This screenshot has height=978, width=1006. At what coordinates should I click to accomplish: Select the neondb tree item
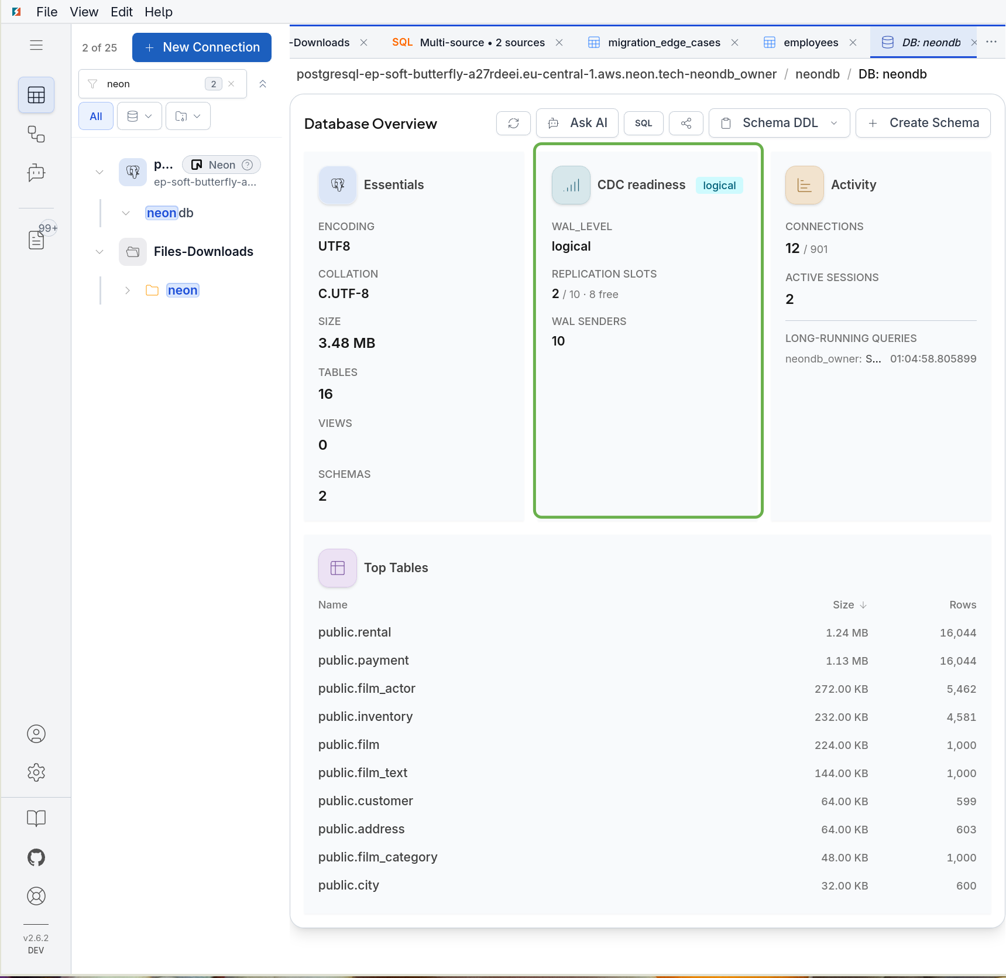click(170, 213)
